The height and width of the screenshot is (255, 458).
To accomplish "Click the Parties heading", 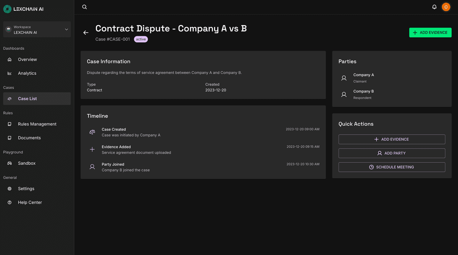I will coord(347,61).
